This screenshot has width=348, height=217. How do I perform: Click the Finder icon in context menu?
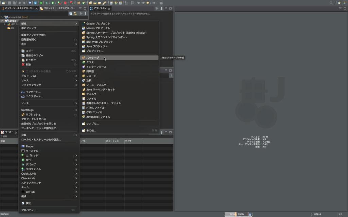pos(23,146)
